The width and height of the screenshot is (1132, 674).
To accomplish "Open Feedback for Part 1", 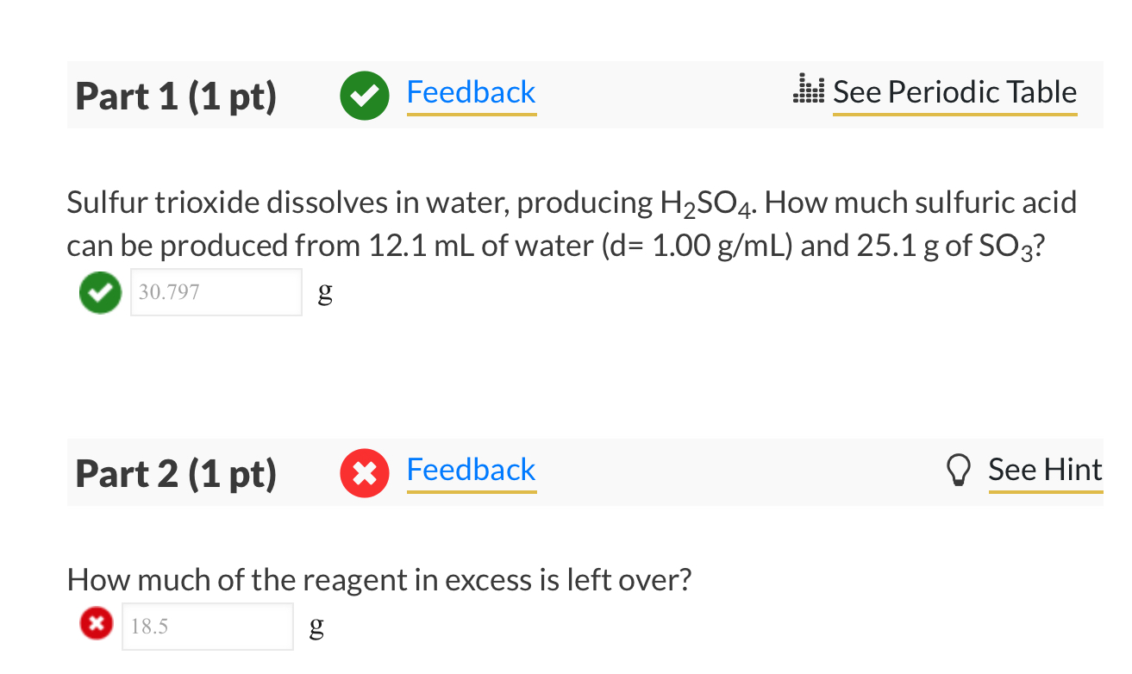I will click(x=471, y=91).
